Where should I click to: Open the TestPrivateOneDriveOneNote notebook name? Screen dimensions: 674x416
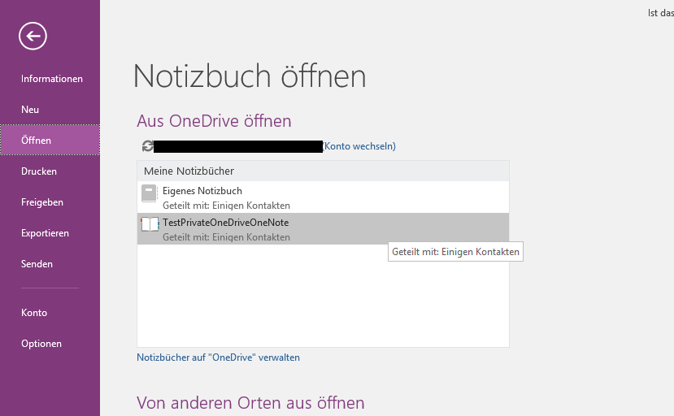pos(226,223)
